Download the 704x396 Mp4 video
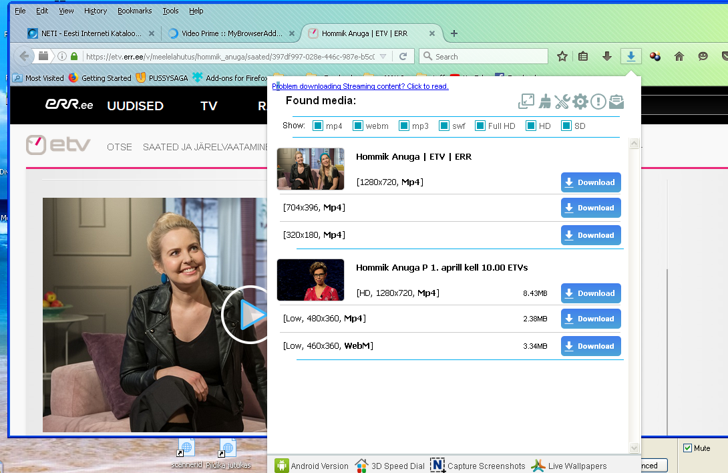 [590, 208]
